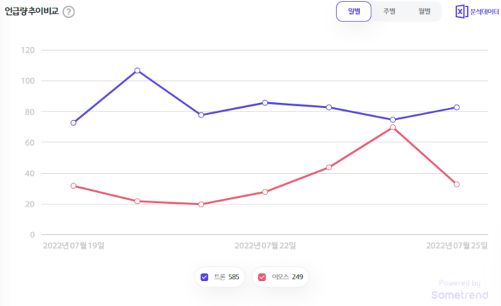Uncheck the 이오스 legend checkbox
The image size is (501, 306).
262,277
